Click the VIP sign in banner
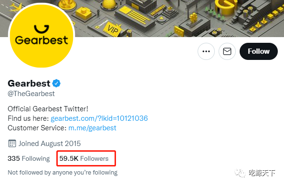The width and height of the screenshot is (284, 185). (112, 29)
